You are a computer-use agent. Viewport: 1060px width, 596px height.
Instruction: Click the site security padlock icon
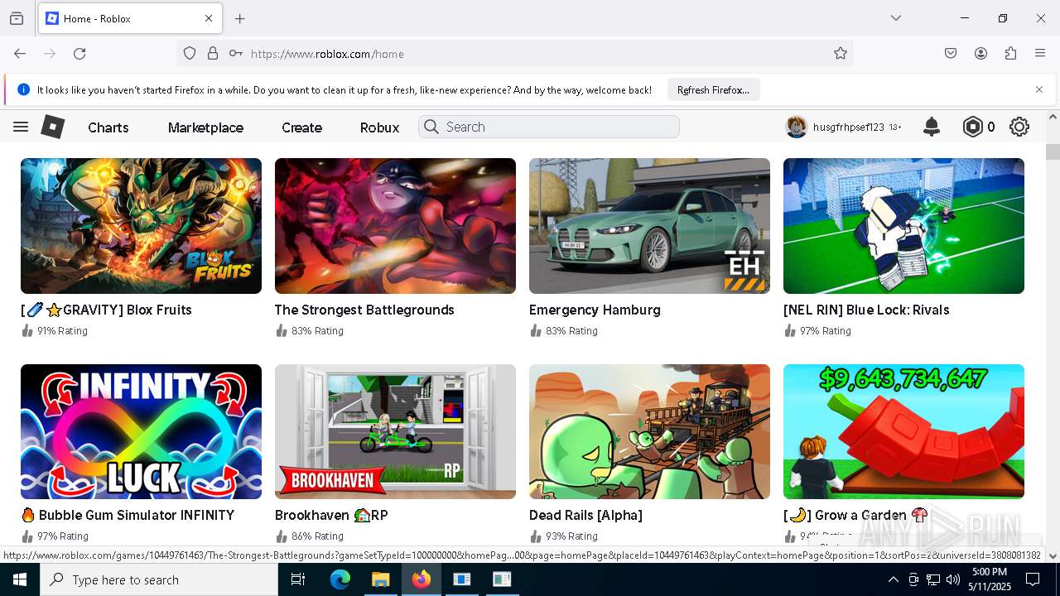pos(213,53)
